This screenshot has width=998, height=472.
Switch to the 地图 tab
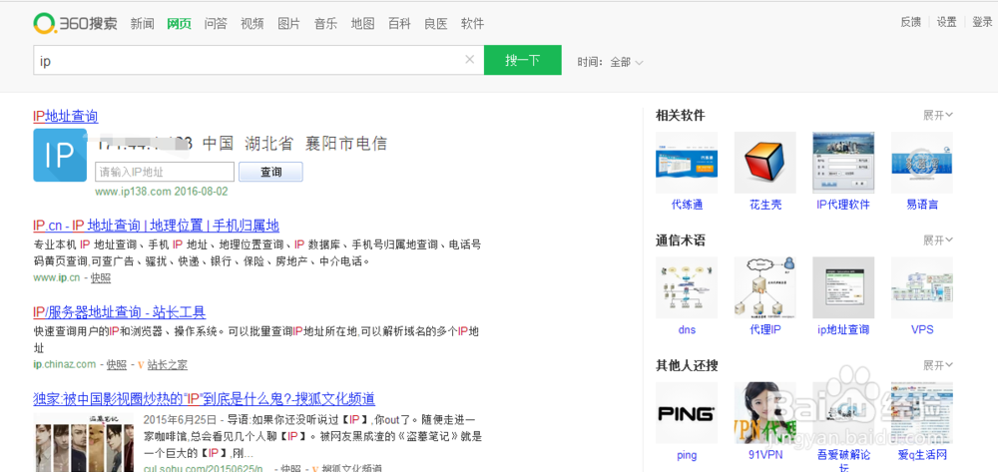[363, 24]
